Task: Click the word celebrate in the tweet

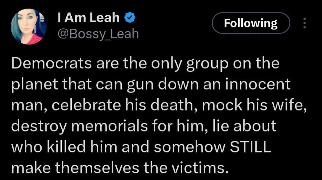Action: pos(86,105)
